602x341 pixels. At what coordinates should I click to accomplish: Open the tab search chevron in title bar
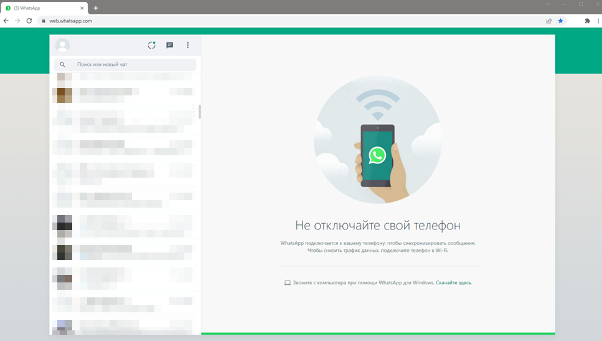pyautogui.click(x=548, y=4)
